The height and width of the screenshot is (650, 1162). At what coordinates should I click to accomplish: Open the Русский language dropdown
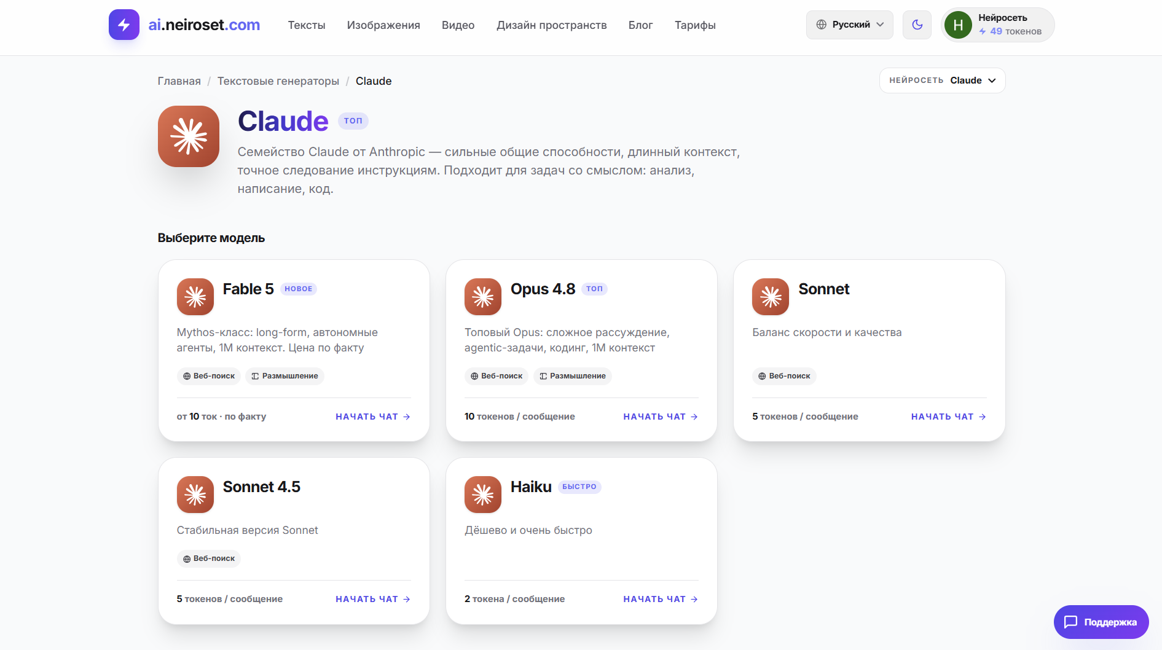pos(849,25)
